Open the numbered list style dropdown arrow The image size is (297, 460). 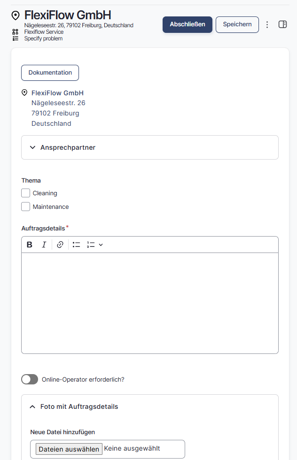(x=101, y=245)
